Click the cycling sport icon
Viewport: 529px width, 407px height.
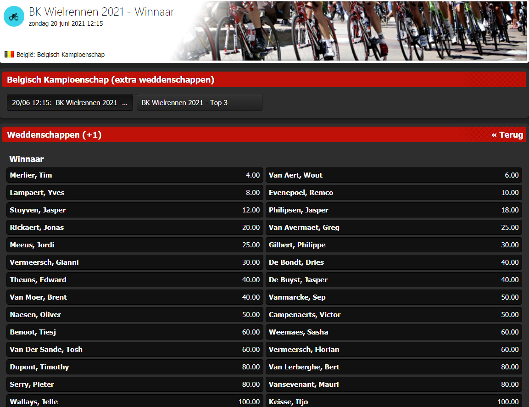(x=14, y=17)
